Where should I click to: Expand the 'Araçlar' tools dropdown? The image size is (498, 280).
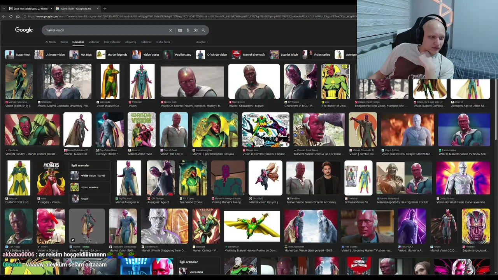202,42
